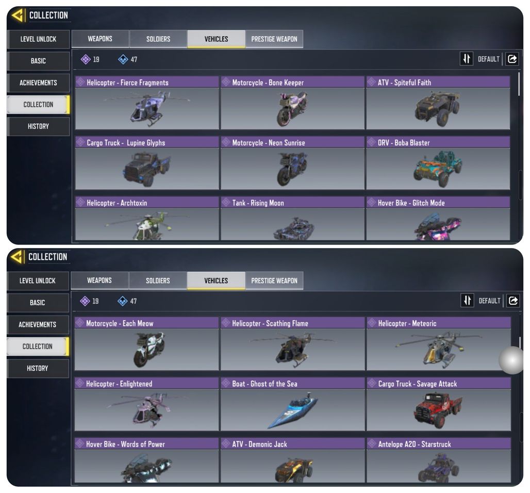The width and height of the screenshot is (530, 493).
Task: Select Level Unlock in the top sidebar
Action: point(38,39)
